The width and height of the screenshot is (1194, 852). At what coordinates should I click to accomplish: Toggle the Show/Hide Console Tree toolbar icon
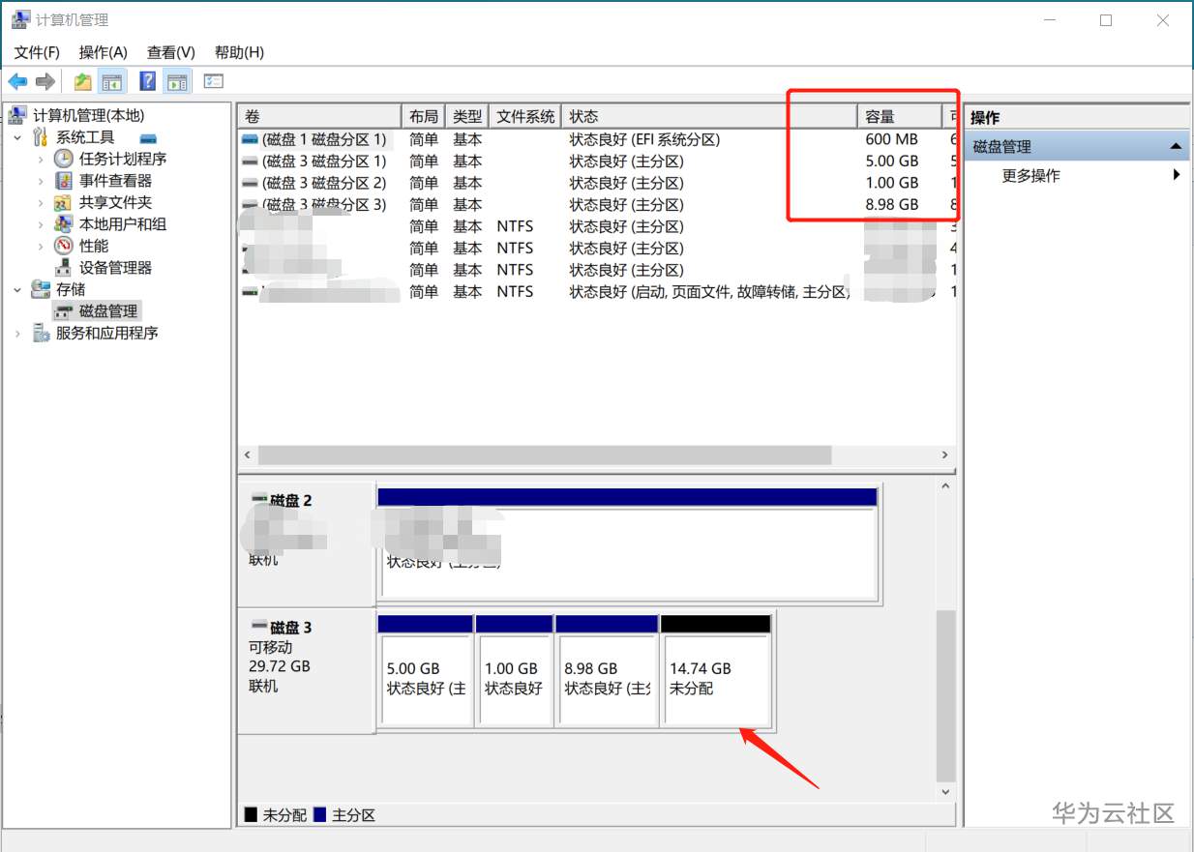coord(112,81)
